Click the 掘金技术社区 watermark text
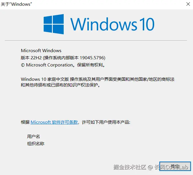The image size is (193, 175). (130, 167)
